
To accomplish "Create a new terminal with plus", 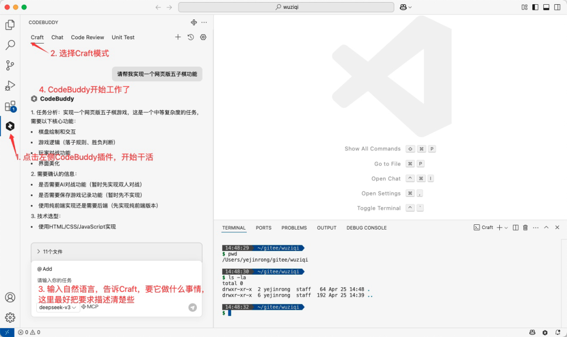I will 499,227.
